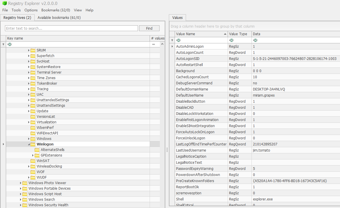Screen dimensions: 340x208
Task: Click the AlternateShells folder icon
Action: pyautogui.click(x=37, y=150)
